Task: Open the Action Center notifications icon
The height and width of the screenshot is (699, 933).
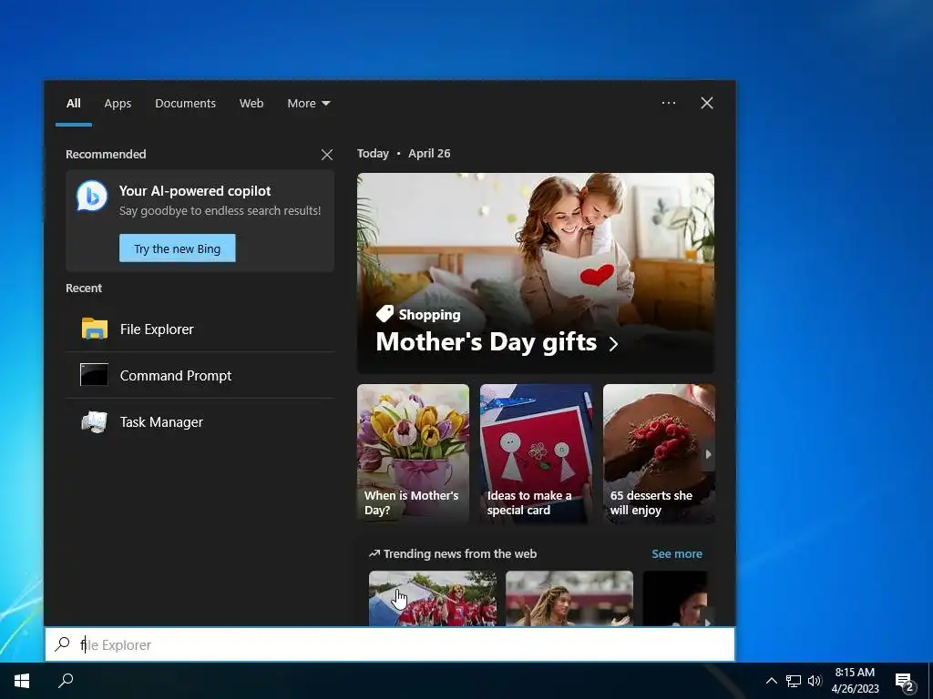Action: 905,682
